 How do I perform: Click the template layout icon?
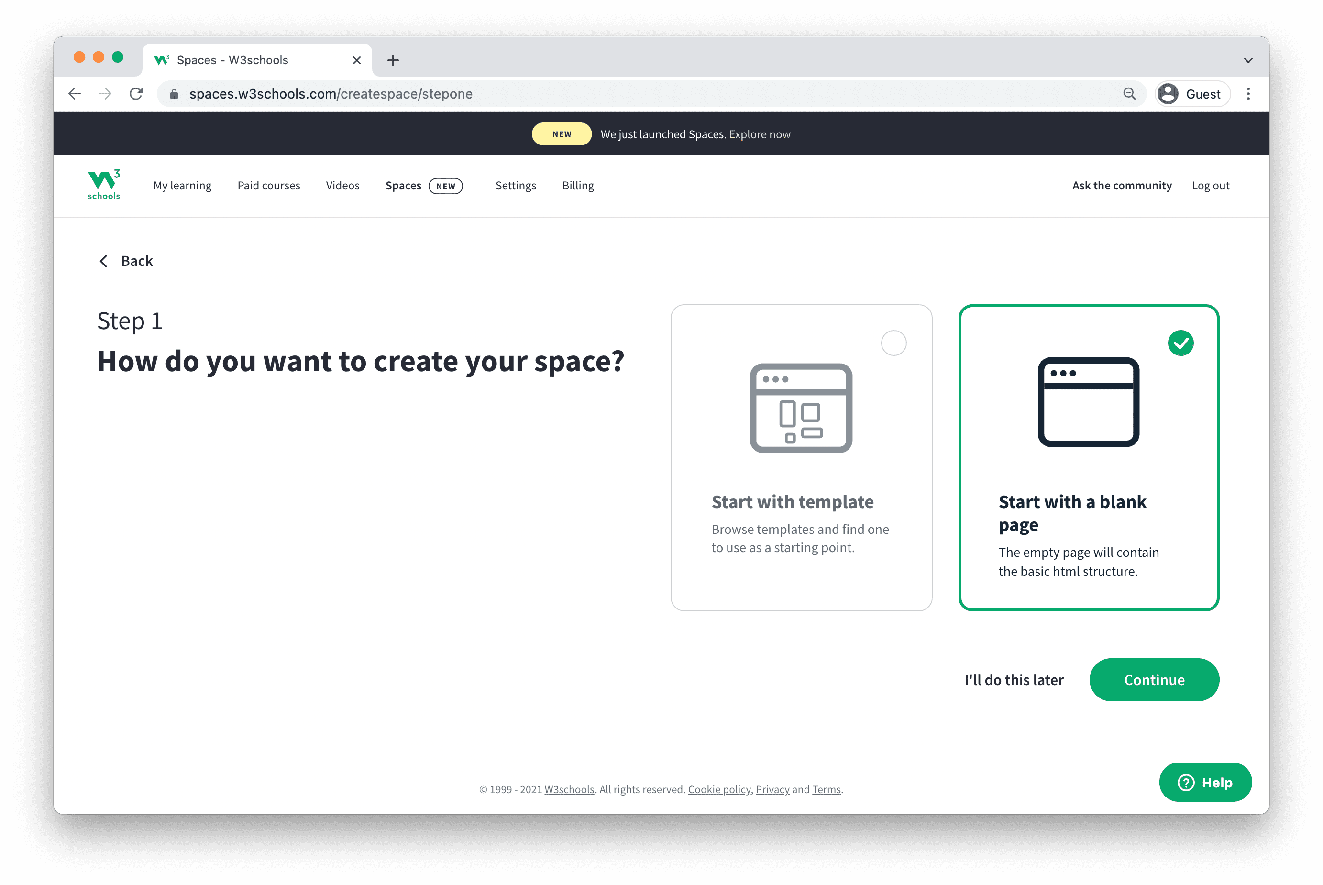coord(801,408)
